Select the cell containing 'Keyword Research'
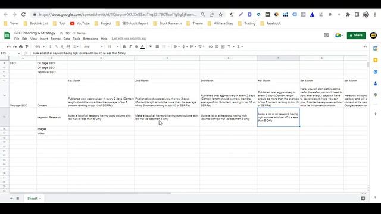The width and height of the screenshot is (381, 214). (x=52, y=117)
